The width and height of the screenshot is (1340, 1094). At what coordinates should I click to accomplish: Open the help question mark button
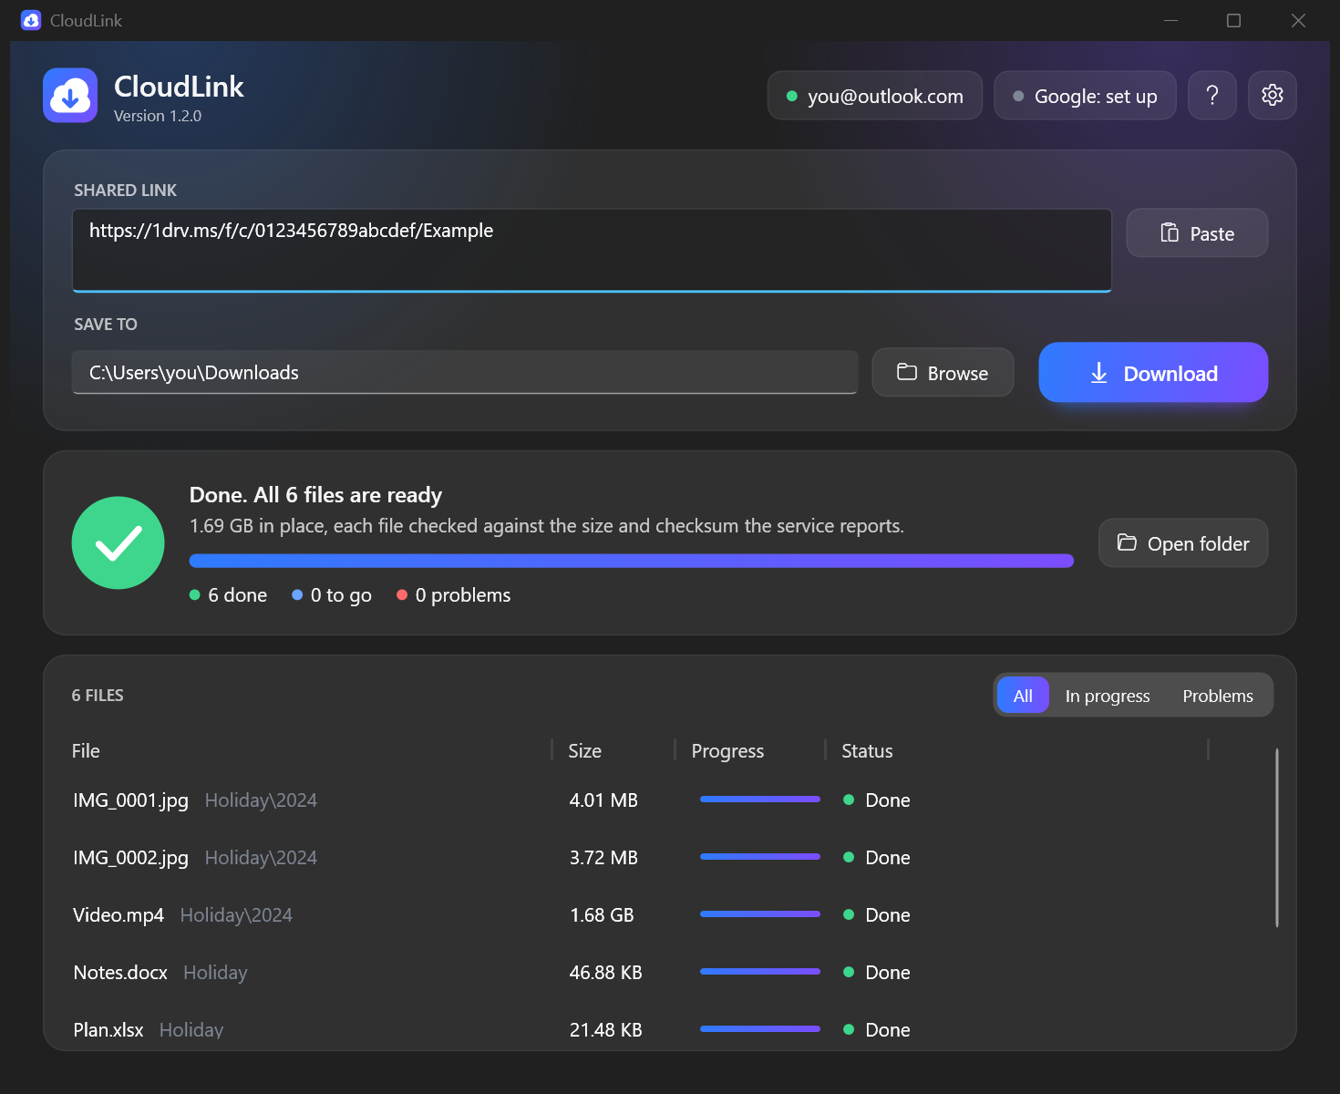[x=1212, y=95]
